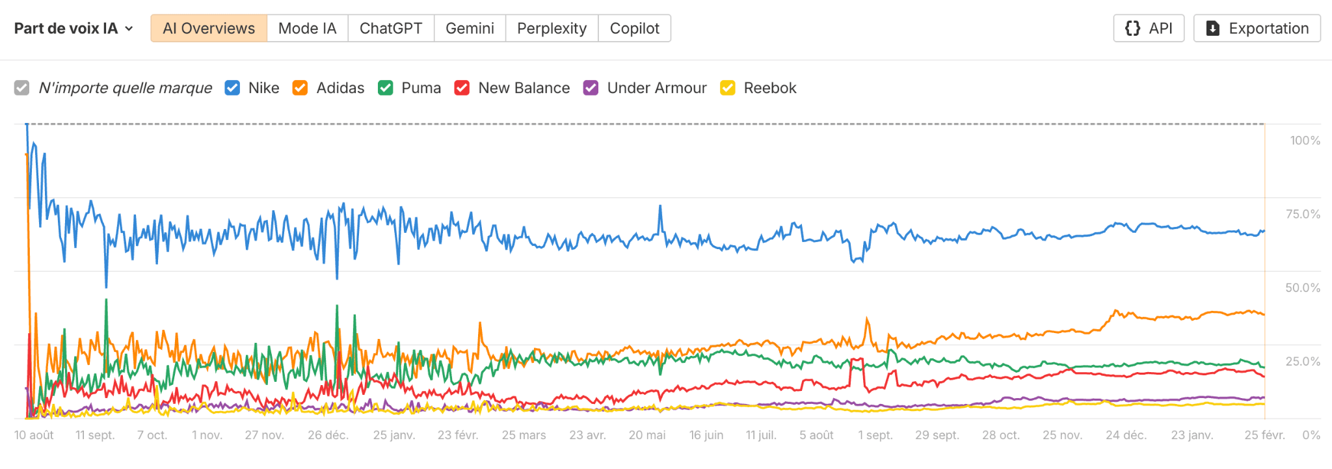The width and height of the screenshot is (1332, 469).
Task: Switch to the Copilot tab
Action: click(634, 29)
